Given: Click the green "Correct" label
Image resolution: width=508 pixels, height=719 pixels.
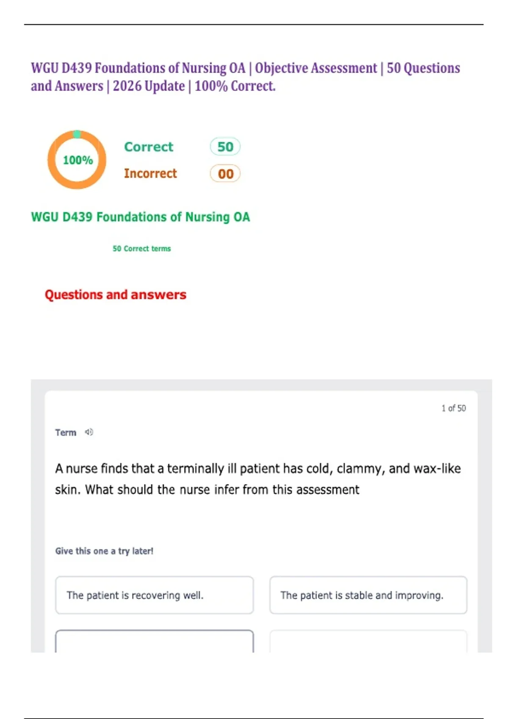Looking at the screenshot, I should [x=149, y=147].
